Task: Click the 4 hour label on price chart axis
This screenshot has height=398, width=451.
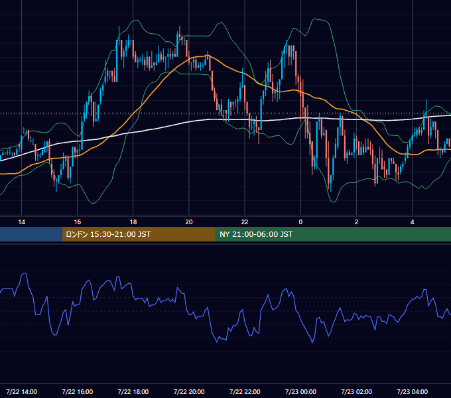Action: point(412,222)
